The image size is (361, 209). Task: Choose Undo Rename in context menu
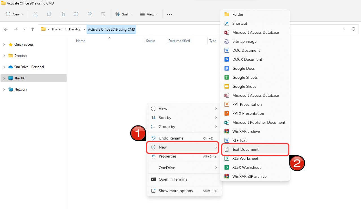(x=184, y=138)
